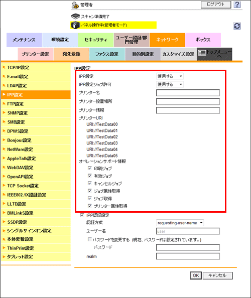
Task: Open TCP/IP設定 in the sidebar
Action: 36,67
